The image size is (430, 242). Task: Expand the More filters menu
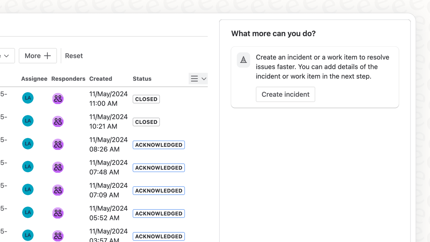[38, 56]
